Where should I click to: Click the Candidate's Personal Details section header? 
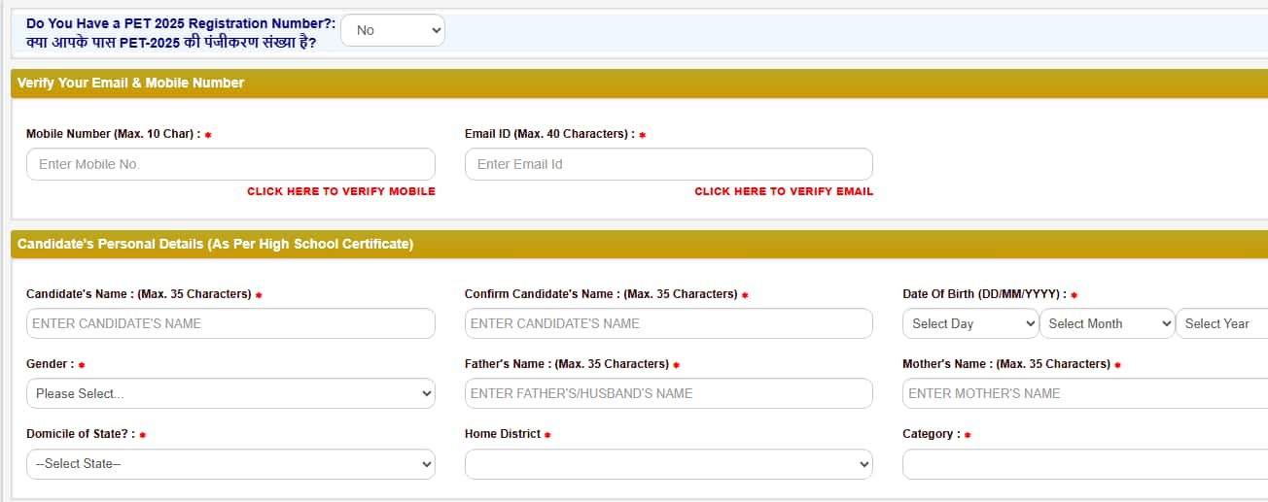tap(215, 245)
